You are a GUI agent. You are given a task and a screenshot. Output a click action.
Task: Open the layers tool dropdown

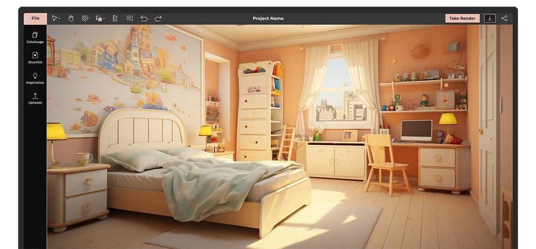(x=100, y=18)
